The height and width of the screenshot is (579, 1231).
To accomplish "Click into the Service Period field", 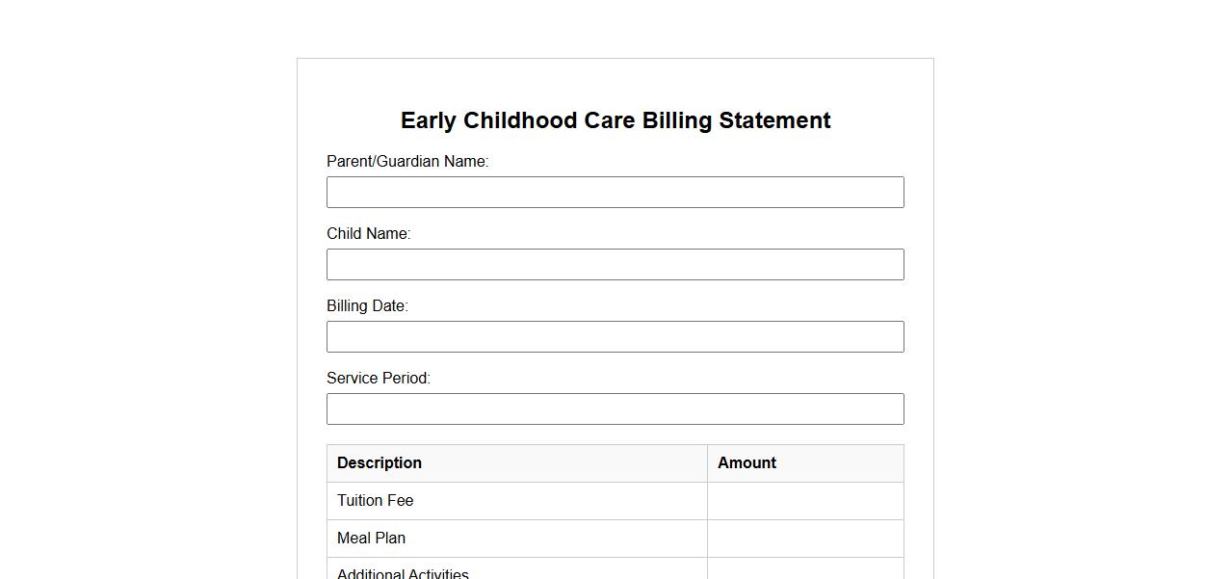I will [615, 408].
